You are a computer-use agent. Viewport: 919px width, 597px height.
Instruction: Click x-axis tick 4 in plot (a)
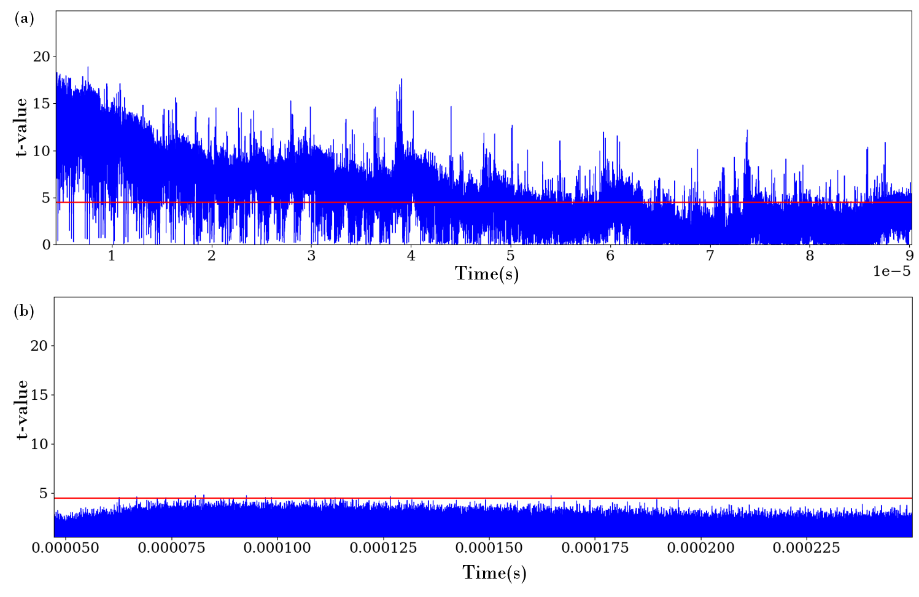tap(411, 256)
